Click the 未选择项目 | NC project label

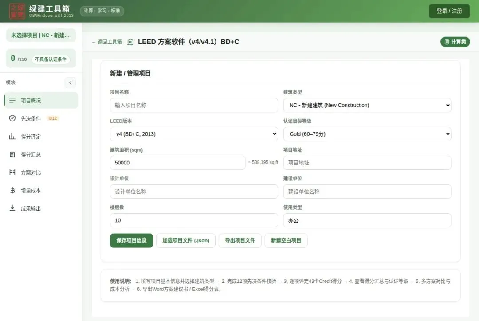tap(41, 35)
